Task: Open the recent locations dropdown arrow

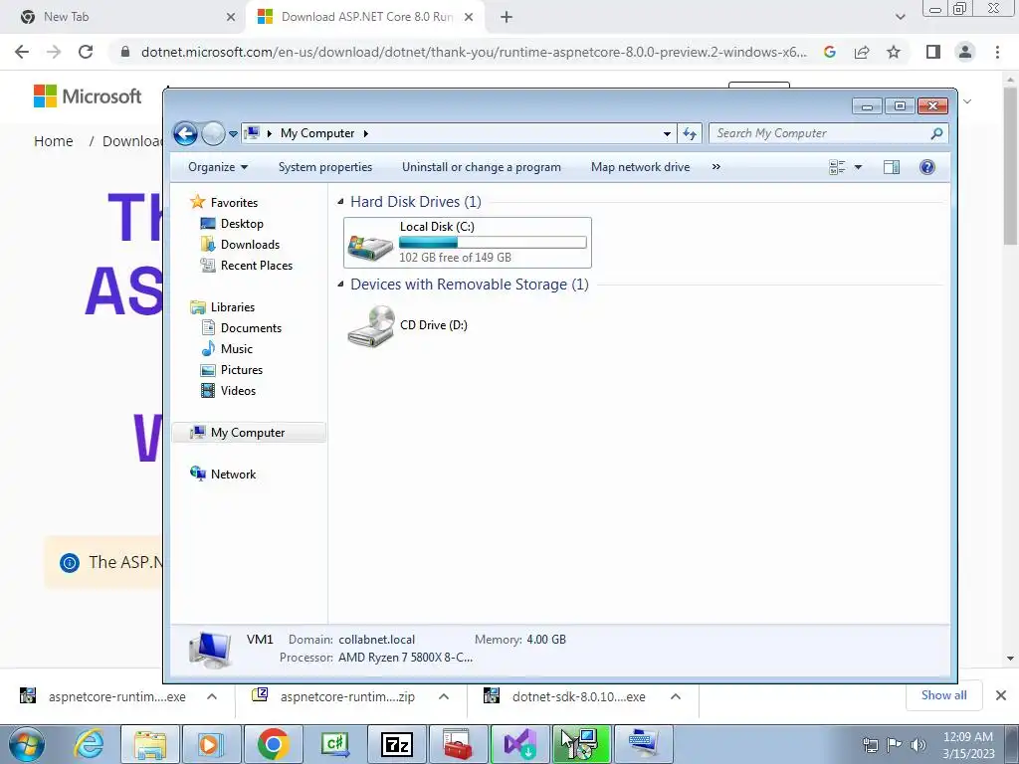Action: click(233, 134)
